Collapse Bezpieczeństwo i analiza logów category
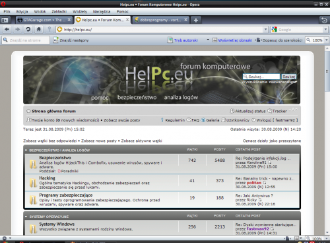The width and height of the screenshot is (330, 243). 26,150
